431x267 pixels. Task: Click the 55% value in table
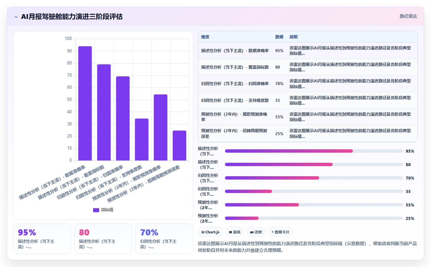point(279,117)
